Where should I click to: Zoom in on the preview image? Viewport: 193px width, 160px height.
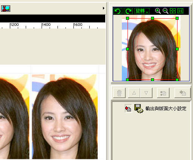[x=158, y=11]
